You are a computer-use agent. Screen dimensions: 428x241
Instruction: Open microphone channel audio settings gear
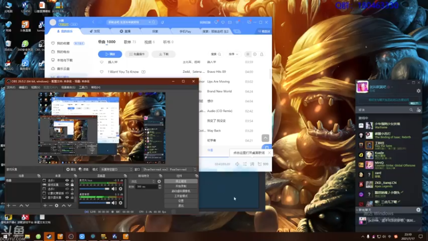(x=121, y=189)
